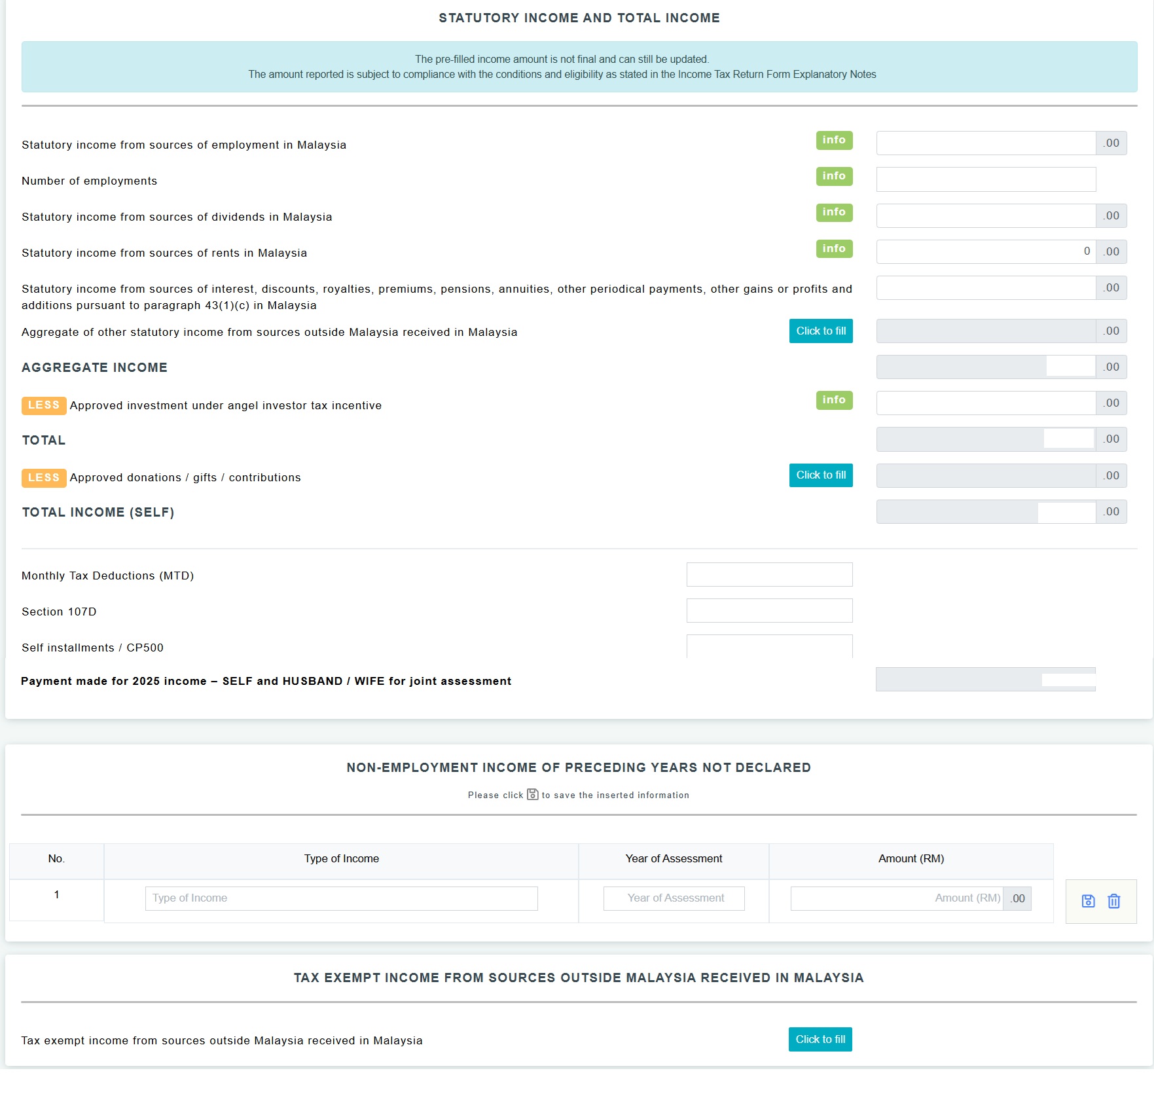Click the aggregate outside Malaysia amount field
The height and width of the screenshot is (1098, 1154).
coord(986,331)
